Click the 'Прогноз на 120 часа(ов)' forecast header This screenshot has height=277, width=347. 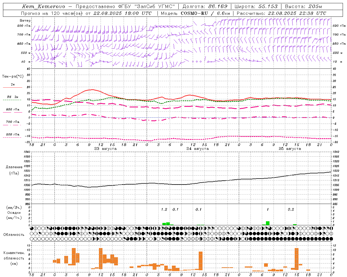52,13
